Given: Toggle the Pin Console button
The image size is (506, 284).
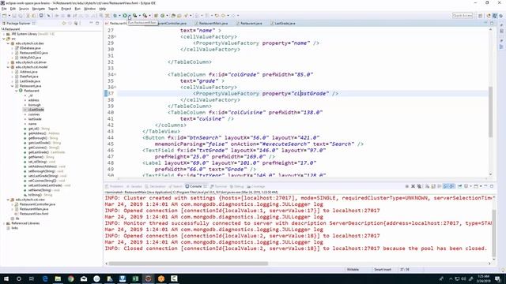Looking at the screenshot, I should (460, 186).
